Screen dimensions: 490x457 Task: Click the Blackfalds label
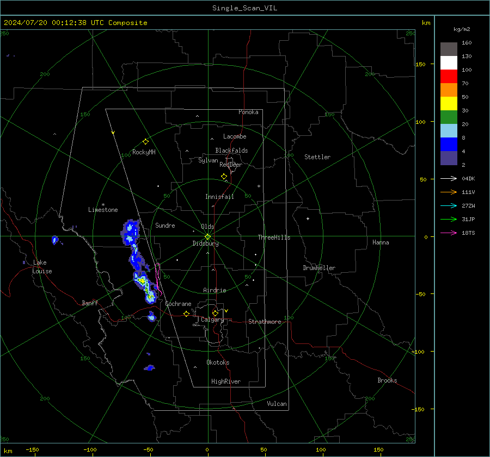(231, 151)
